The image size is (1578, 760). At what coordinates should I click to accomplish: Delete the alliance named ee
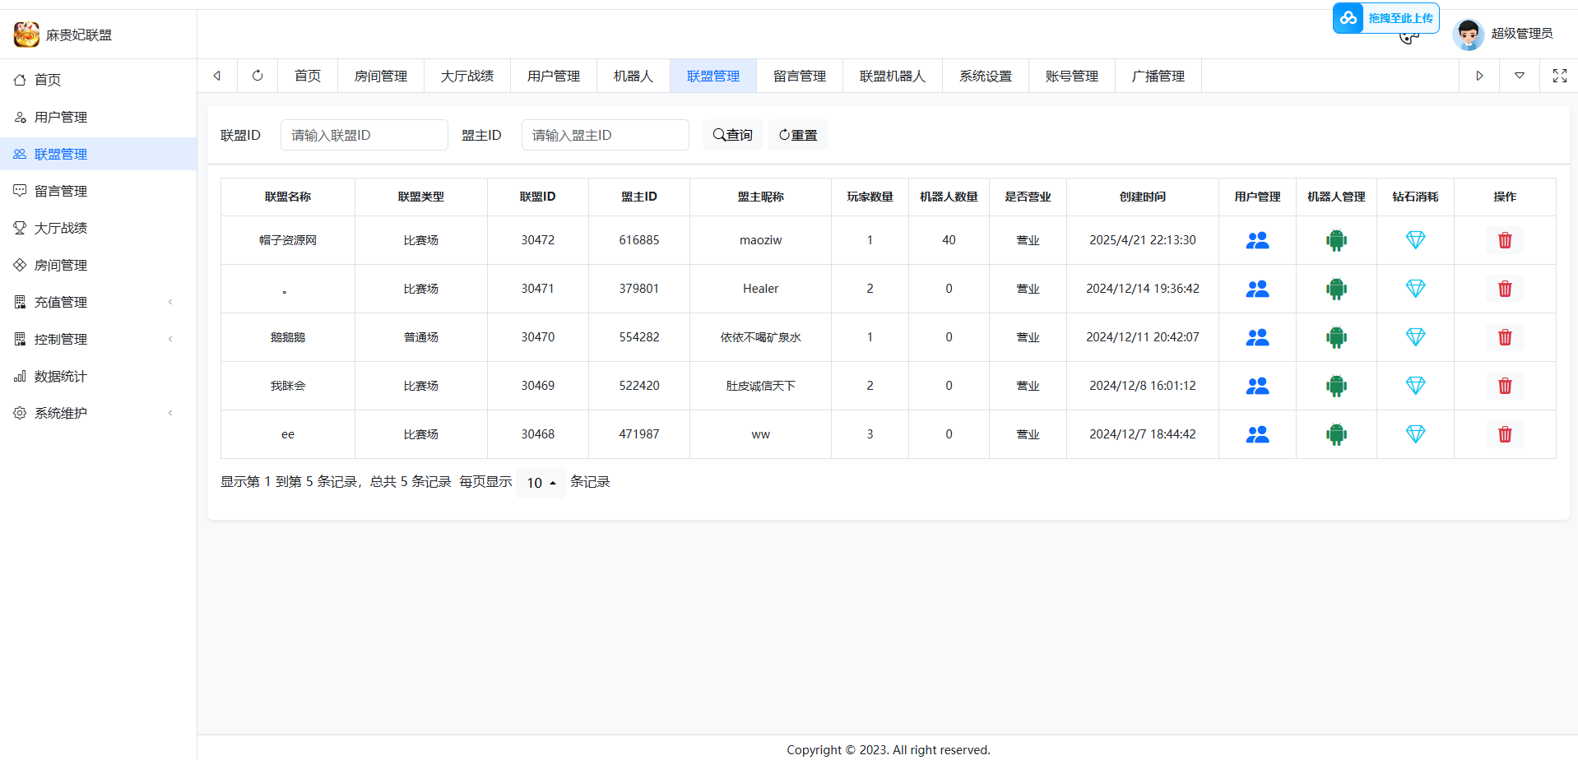tap(1504, 434)
